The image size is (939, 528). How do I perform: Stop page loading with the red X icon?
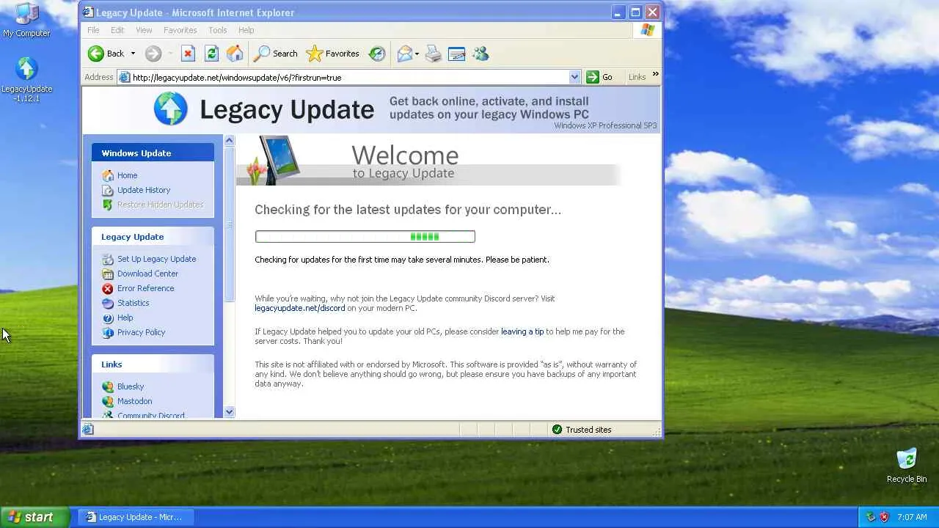point(189,54)
